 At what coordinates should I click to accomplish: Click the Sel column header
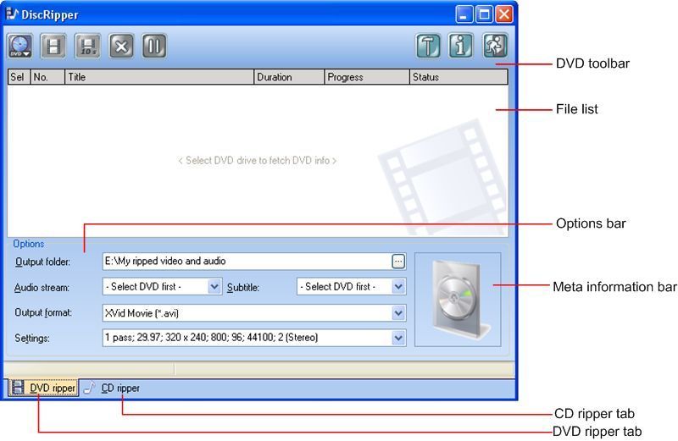click(x=19, y=77)
